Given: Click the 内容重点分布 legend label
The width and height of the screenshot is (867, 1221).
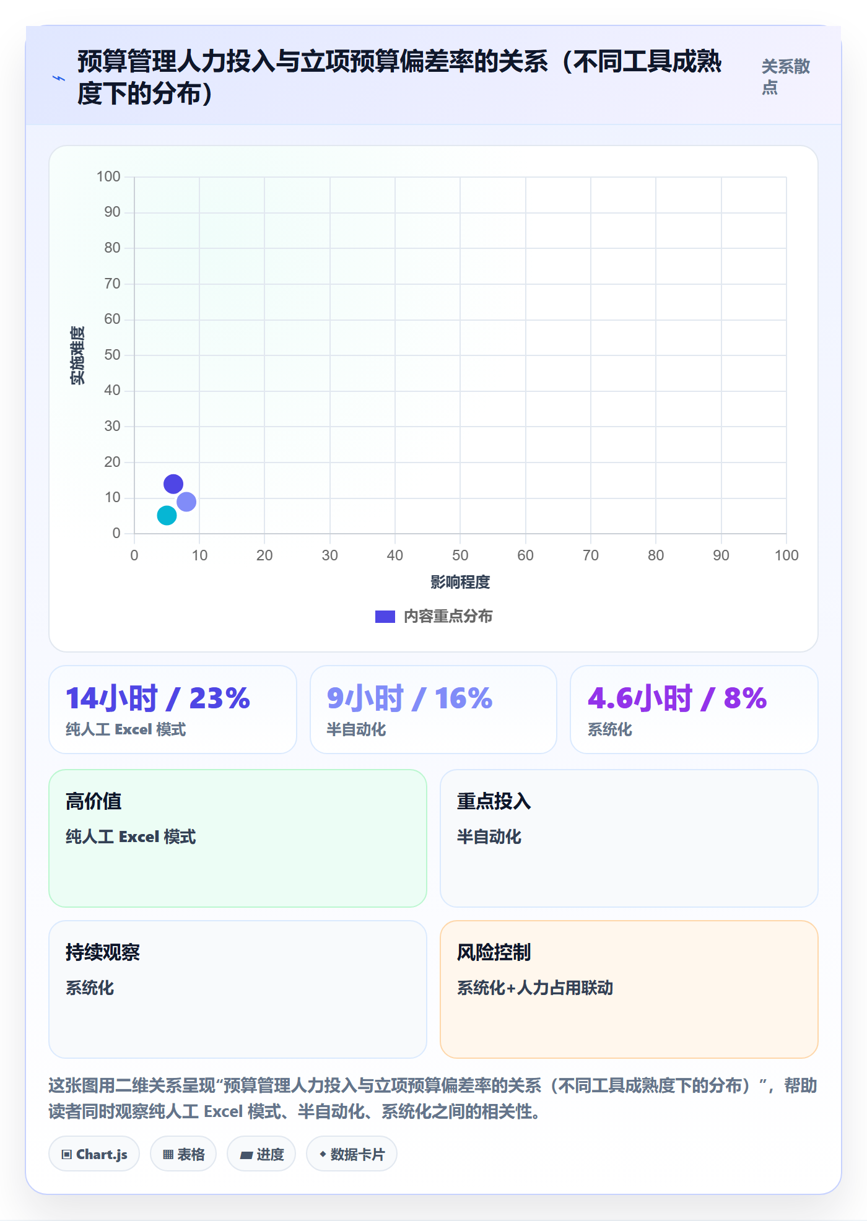Looking at the screenshot, I should click(448, 617).
